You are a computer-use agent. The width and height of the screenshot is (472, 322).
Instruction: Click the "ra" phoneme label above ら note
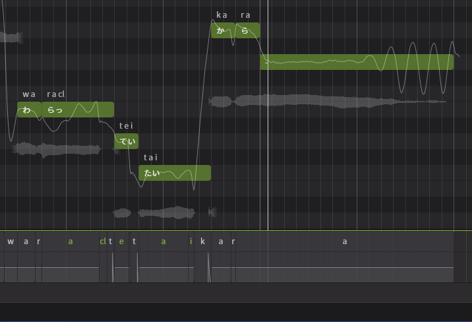click(x=245, y=15)
